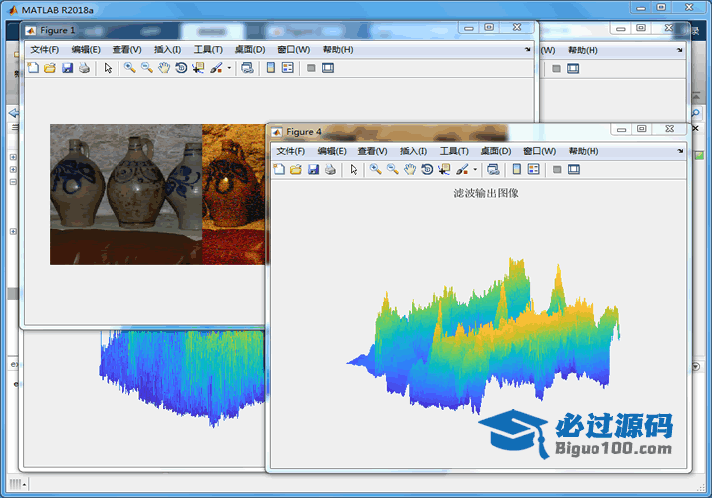
Task: Open 帮助(H) menu in Figure 4
Action: click(583, 151)
